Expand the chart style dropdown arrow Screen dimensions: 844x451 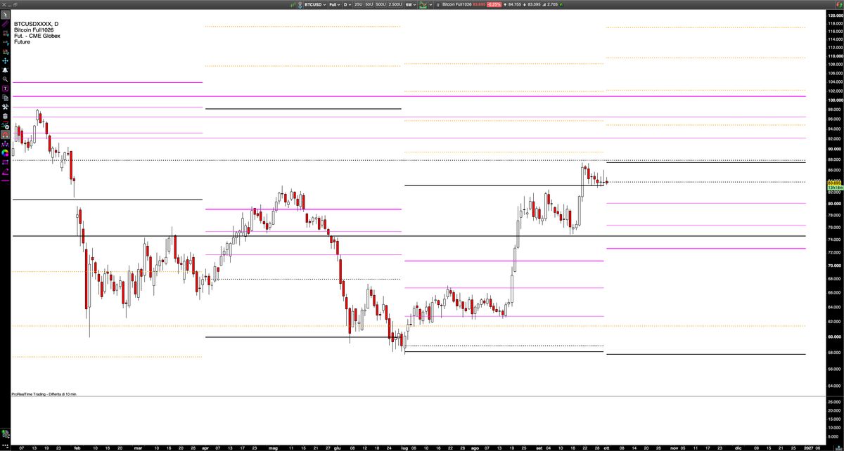coord(430,4)
